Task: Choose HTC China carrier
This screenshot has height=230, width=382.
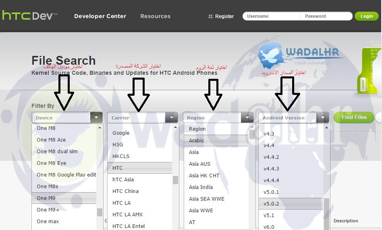Action: click(x=140, y=191)
